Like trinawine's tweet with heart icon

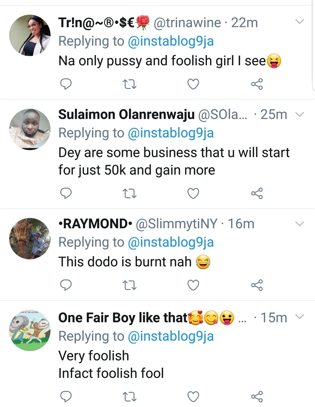click(193, 84)
